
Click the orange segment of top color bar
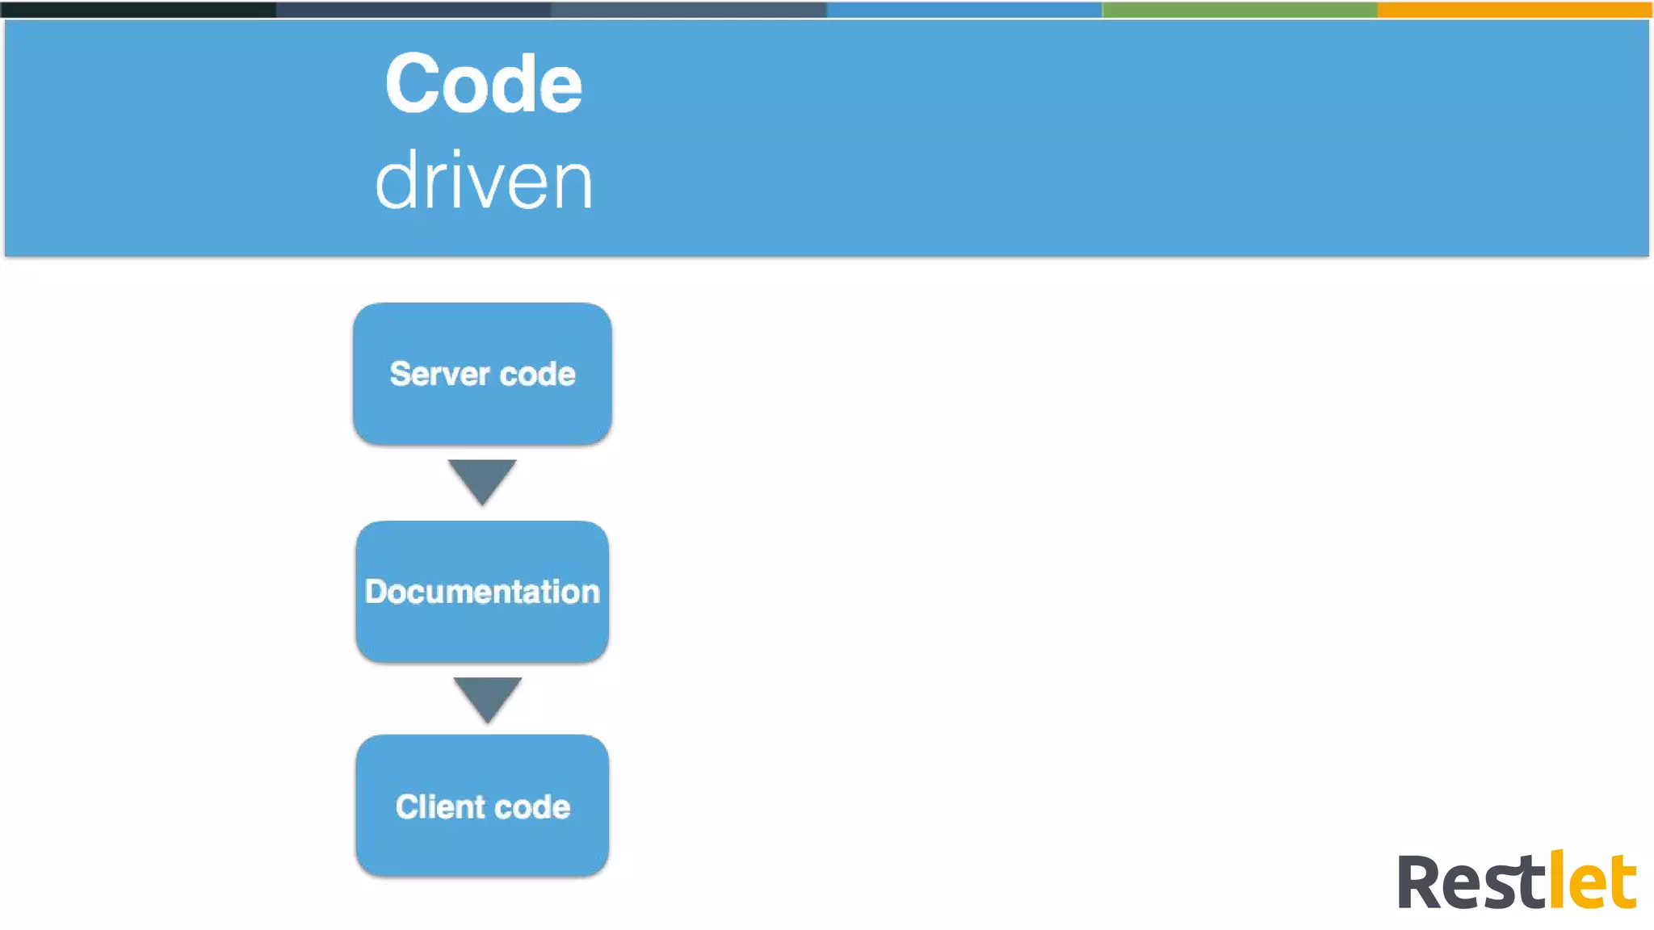[1514, 10]
